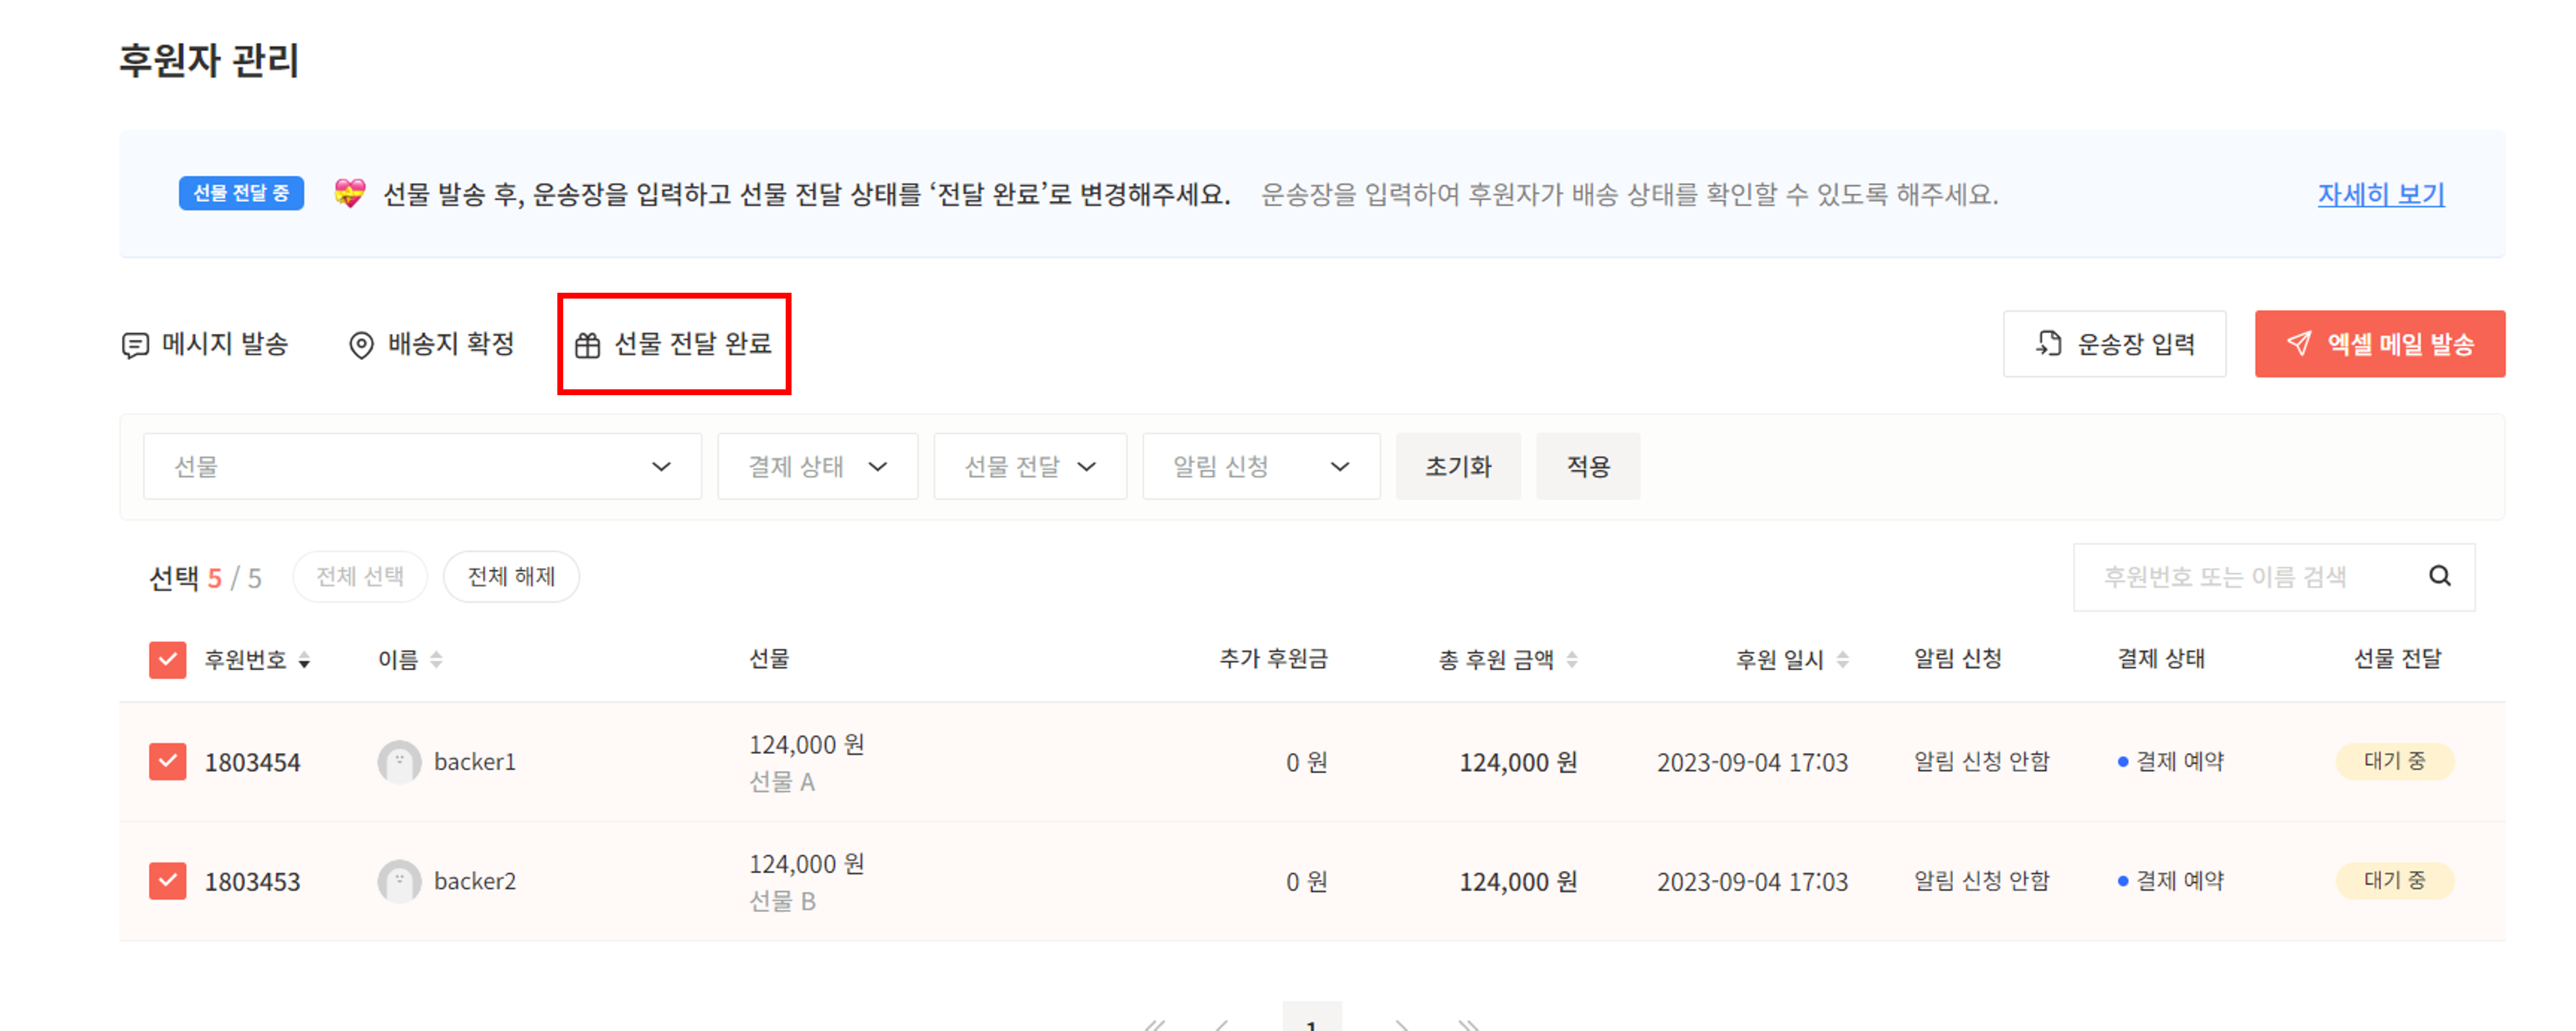The height and width of the screenshot is (1031, 2576).
Task: Uncheck the checkbox for pledge 1803454
Action: tap(167, 762)
